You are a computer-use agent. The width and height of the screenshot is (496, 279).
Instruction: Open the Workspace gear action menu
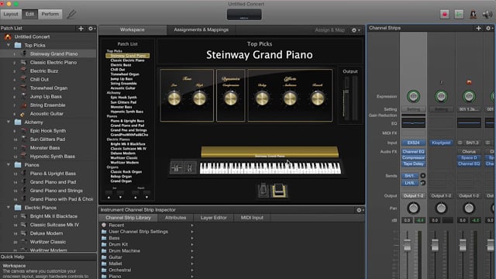pos(356,30)
